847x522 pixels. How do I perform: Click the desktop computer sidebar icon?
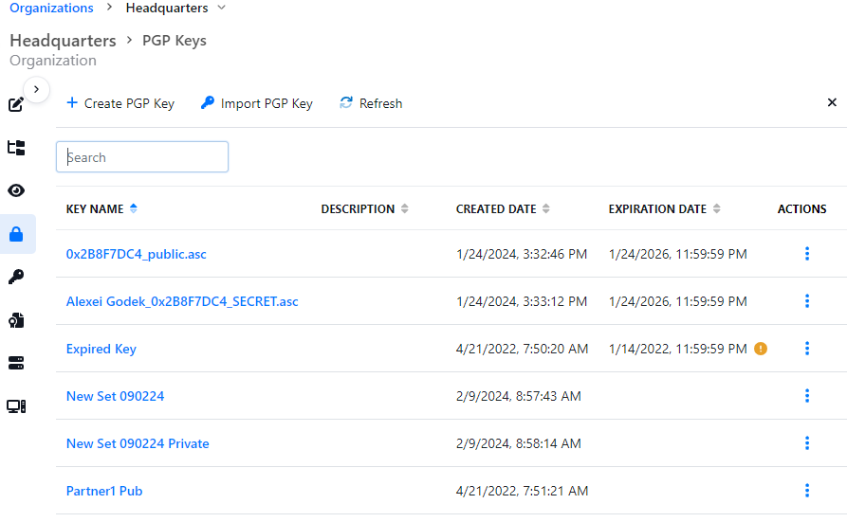16,406
